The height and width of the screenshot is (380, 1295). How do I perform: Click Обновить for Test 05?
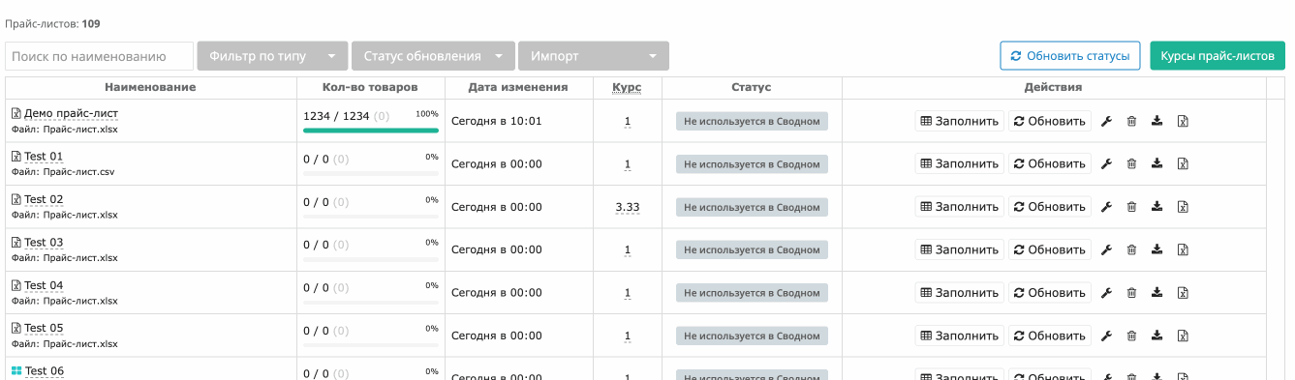coord(1050,336)
